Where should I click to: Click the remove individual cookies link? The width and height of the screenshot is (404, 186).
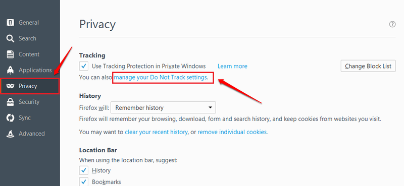(x=232, y=132)
